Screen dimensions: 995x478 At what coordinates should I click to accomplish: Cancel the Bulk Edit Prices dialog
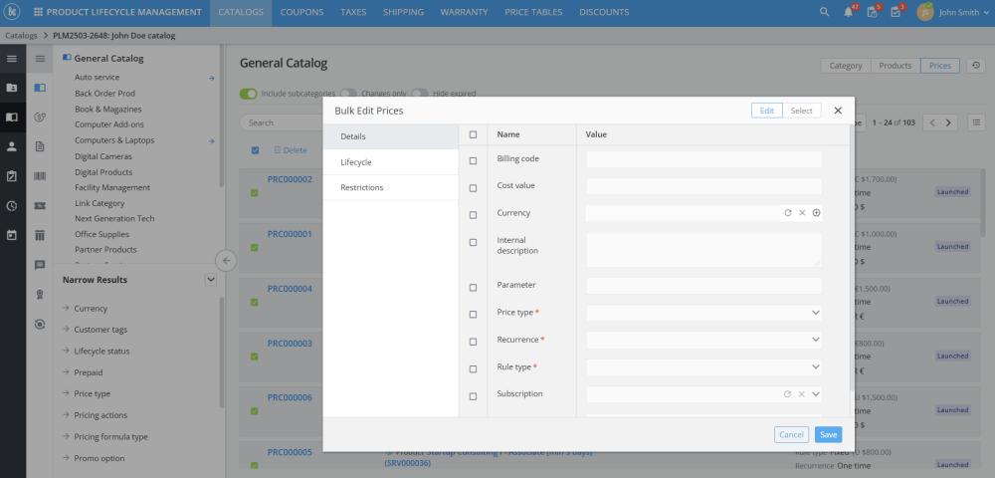point(791,435)
